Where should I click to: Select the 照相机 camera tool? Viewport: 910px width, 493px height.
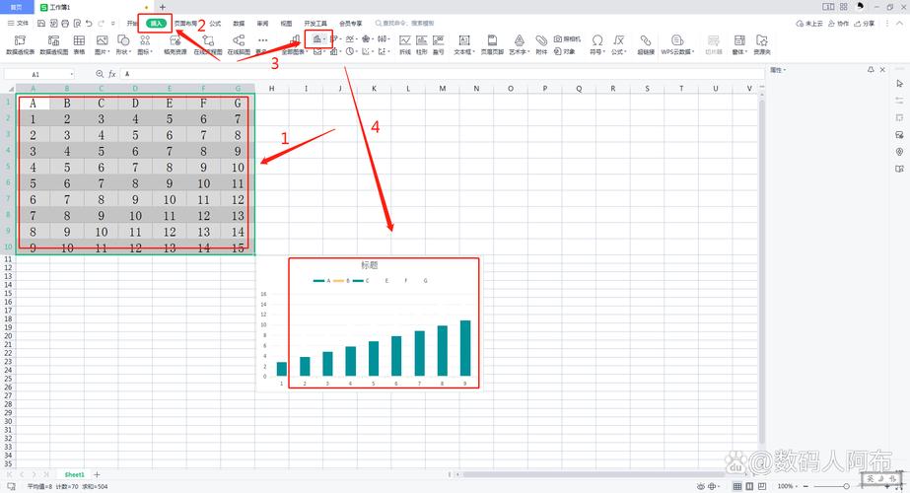[x=567, y=39]
